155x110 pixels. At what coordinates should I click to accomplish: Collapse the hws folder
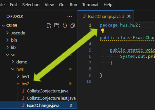(x=13, y=69)
